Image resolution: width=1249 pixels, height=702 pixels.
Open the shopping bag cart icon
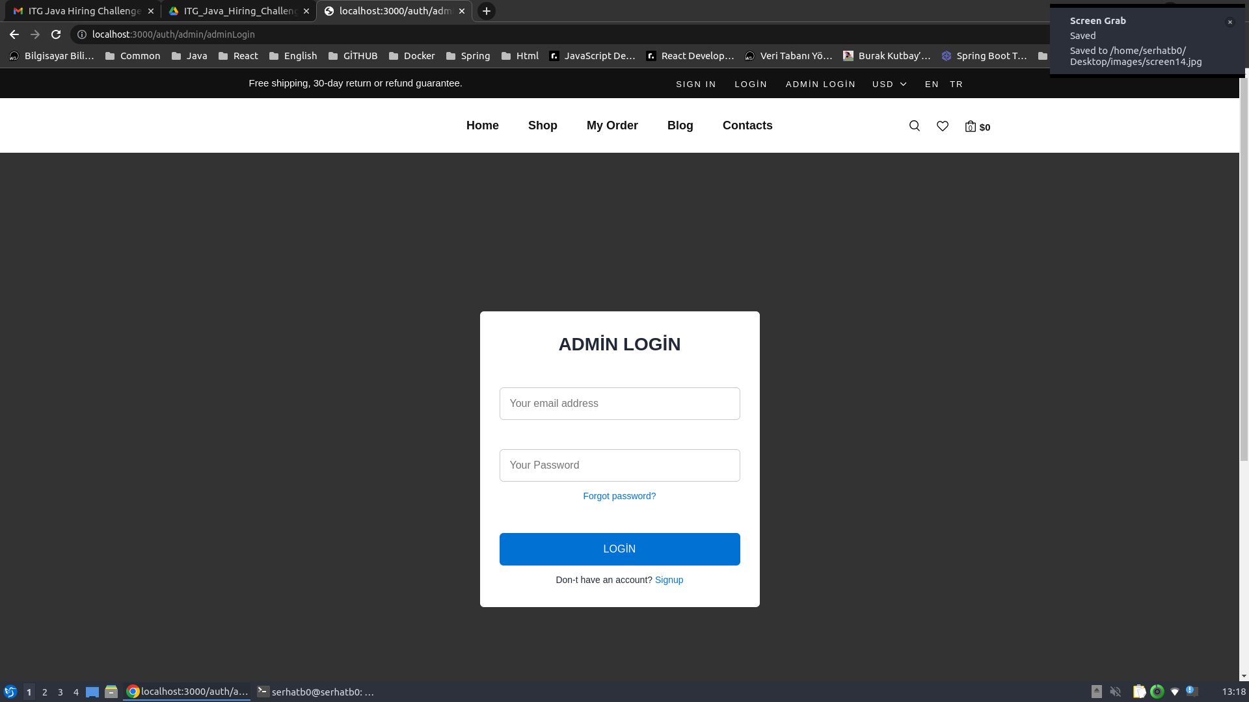click(x=971, y=127)
